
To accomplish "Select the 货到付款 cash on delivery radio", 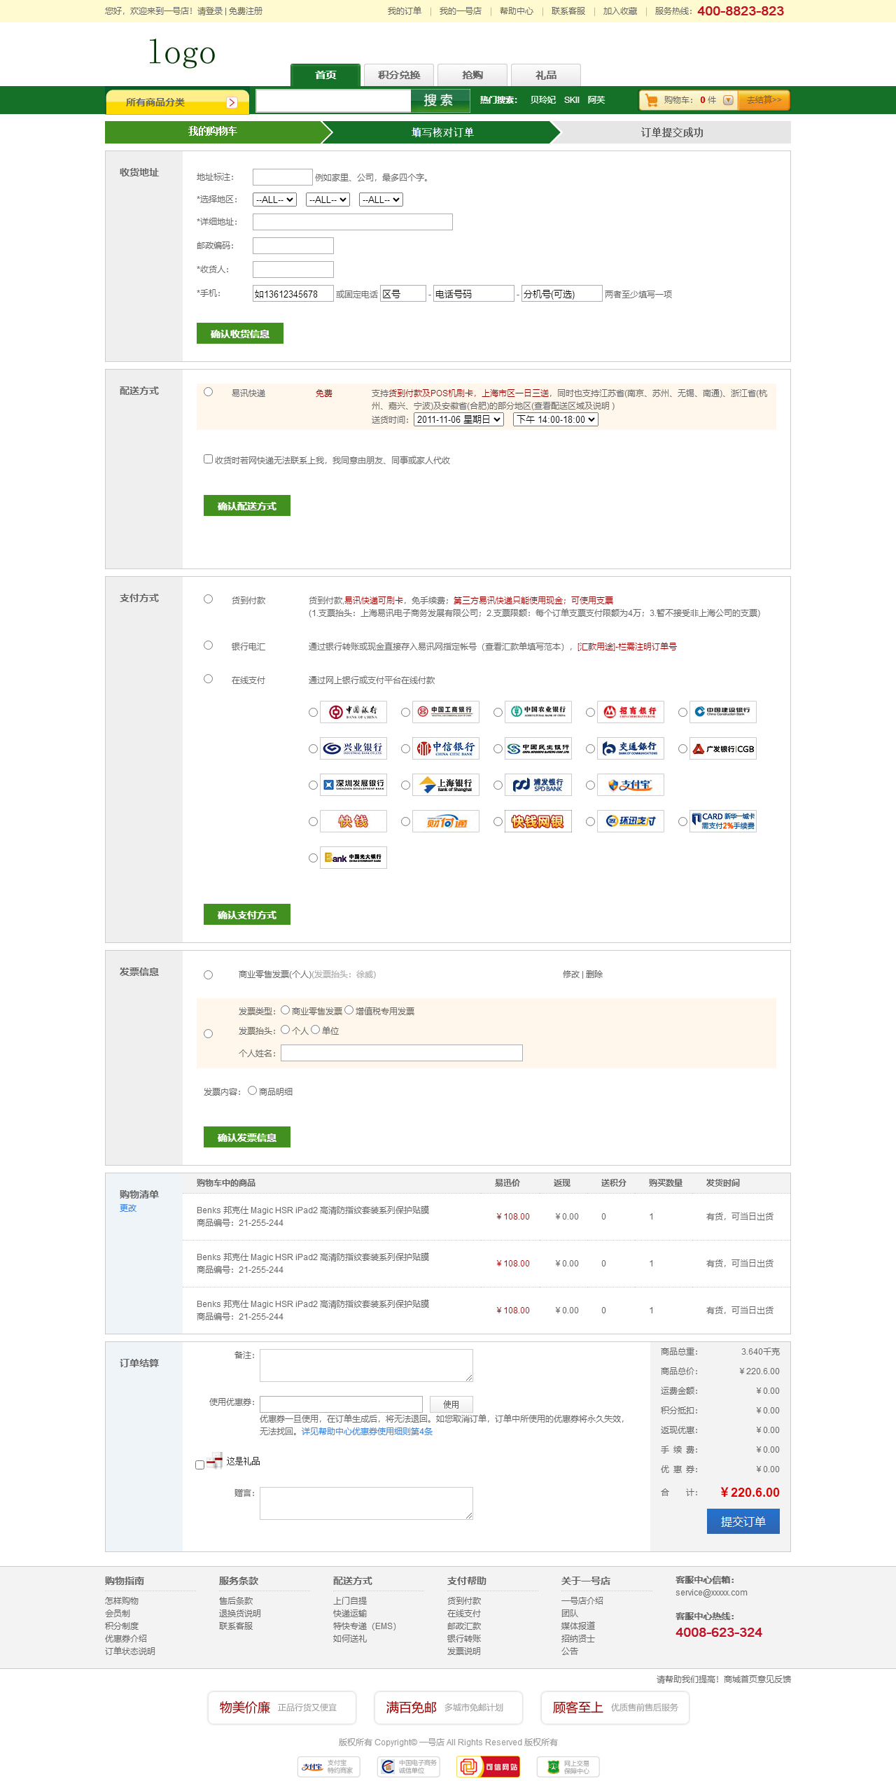I will point(208,599).
